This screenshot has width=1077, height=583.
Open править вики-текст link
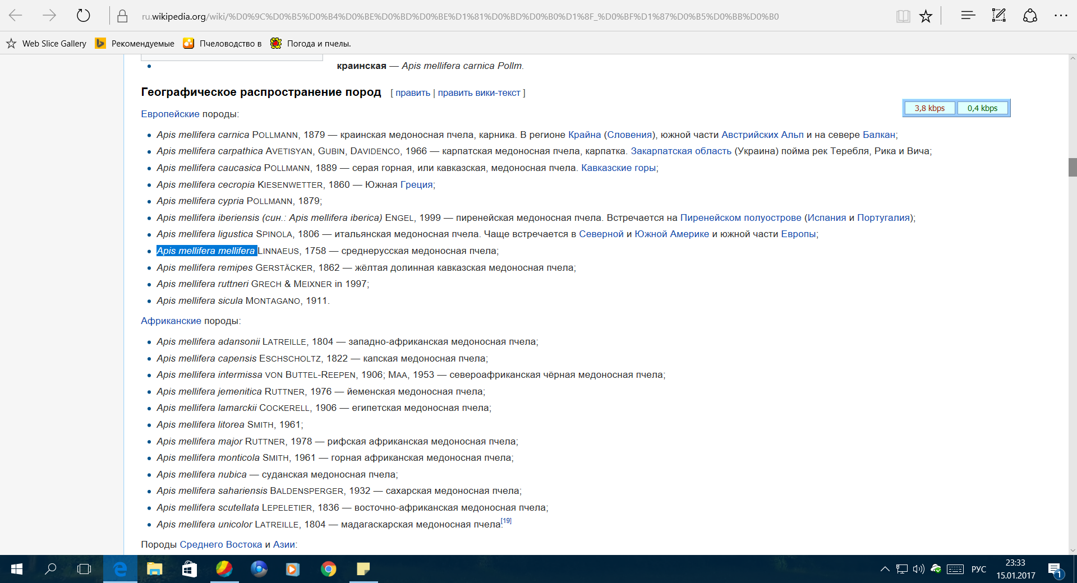point(478,93)
